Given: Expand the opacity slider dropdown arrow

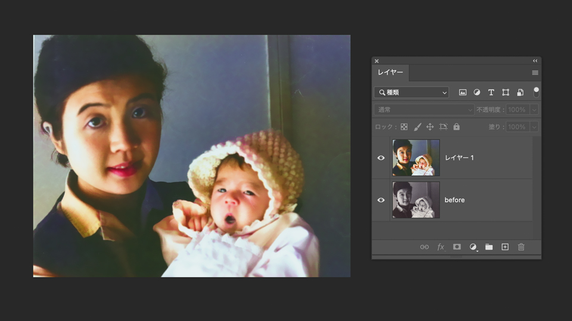Looking at the screenshot, I should point(534,109).
